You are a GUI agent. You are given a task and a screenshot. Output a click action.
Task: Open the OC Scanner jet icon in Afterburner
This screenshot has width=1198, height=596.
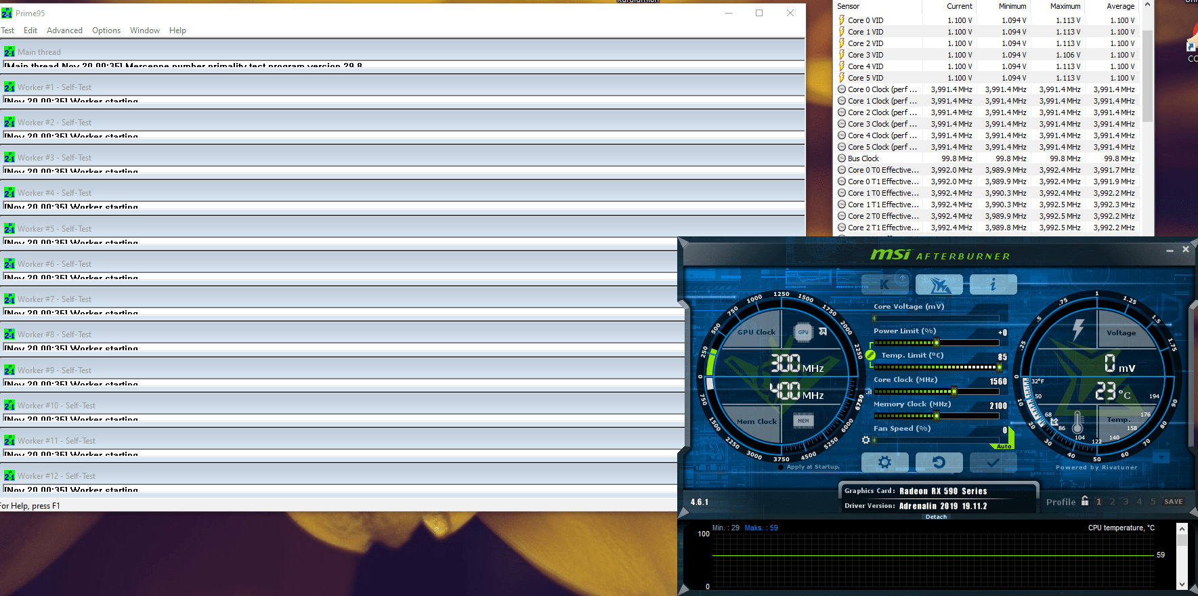pyautogui.click(x=939, y=284)
